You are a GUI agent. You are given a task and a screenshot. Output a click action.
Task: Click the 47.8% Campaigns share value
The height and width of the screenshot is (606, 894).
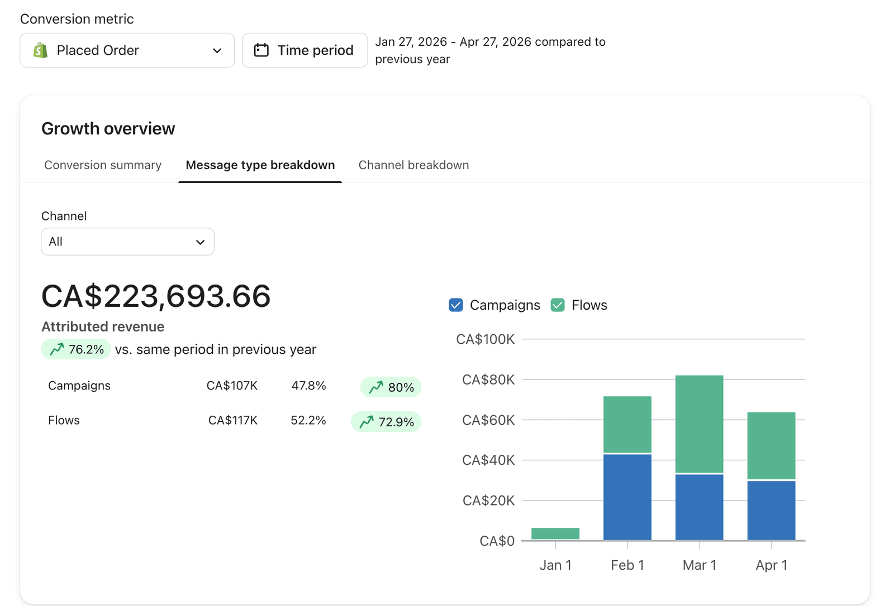click(x=308, y=386)
